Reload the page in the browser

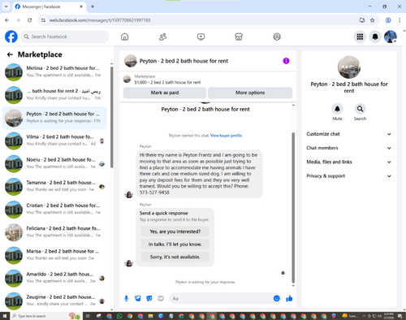(30, 20)
